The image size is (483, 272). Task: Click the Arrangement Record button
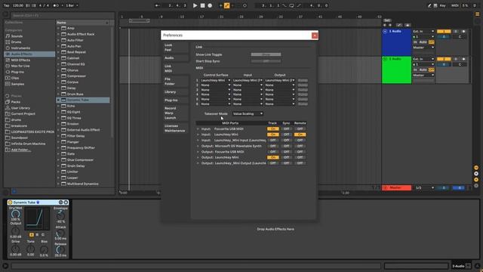(210, 5)
